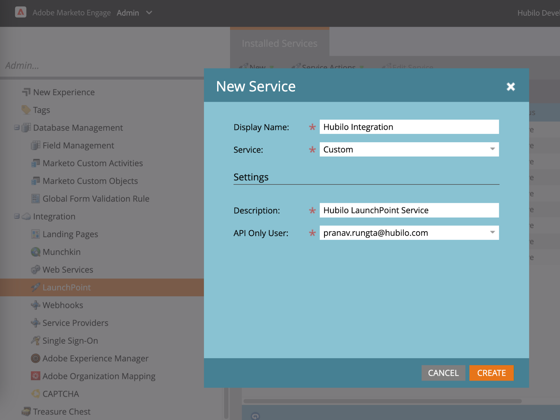Open the API Only User dropdown
The image size is (560, 420).
click(x=409, y=233)
